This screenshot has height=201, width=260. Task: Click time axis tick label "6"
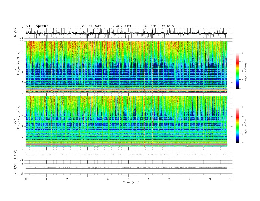point(149,179)
